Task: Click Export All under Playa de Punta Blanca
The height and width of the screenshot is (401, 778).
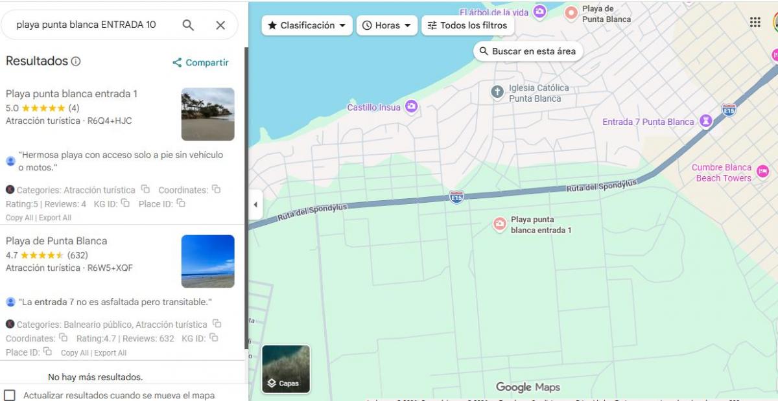Action: (110, 353)
